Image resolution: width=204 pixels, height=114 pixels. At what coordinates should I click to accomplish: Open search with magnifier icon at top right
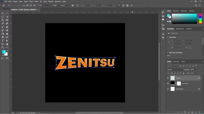196,5
